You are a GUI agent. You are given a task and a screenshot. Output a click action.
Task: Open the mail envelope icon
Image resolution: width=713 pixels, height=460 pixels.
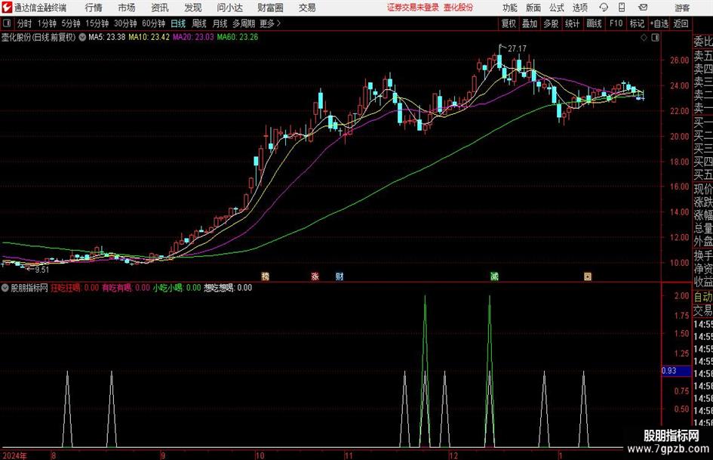[643, 8]
